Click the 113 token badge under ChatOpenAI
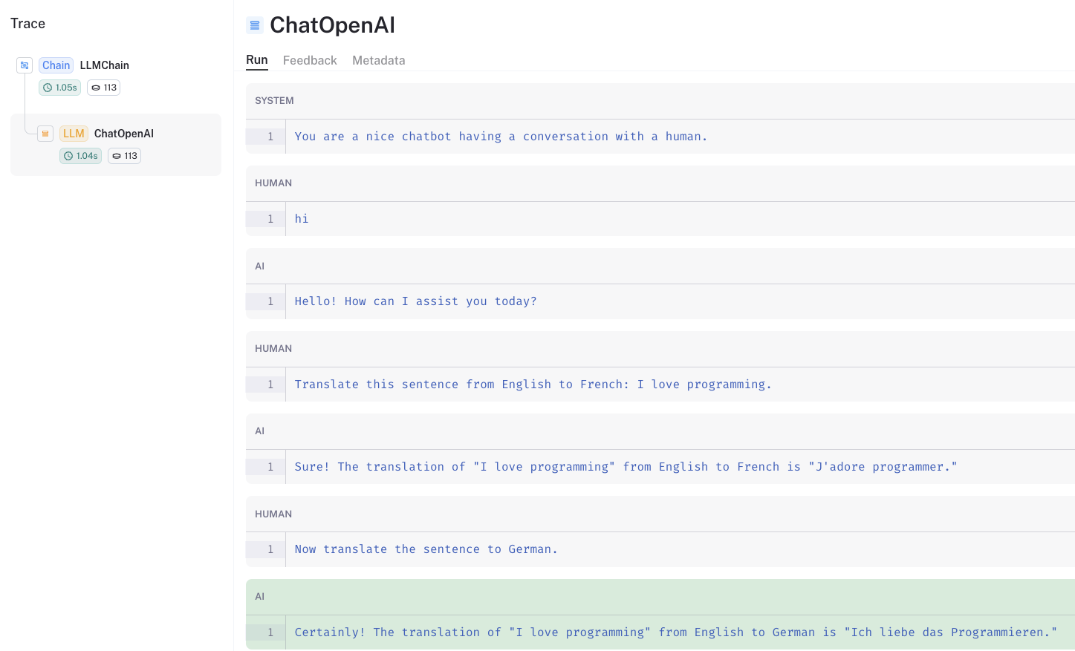Image resolution: width=1075 pixels, height=651 pixels. click(125, 156)
